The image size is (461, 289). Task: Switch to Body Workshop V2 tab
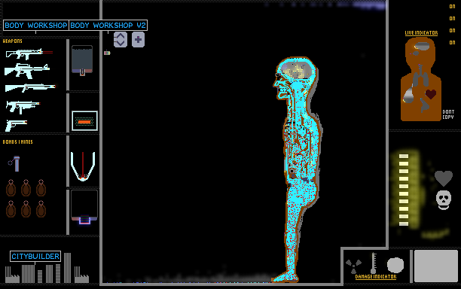(108, 26)
